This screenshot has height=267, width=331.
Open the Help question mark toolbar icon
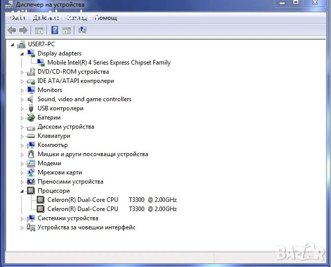click(x=54, y=30)
